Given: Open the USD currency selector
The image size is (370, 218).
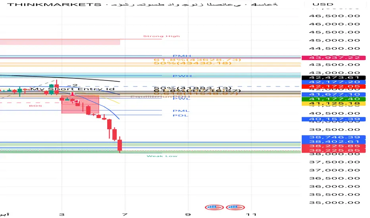Looking at the screenshot, I should [323, 4].
